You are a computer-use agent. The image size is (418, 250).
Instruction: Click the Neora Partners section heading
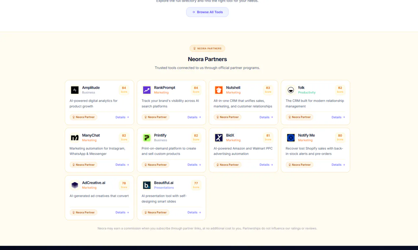(x=207, y=59)
